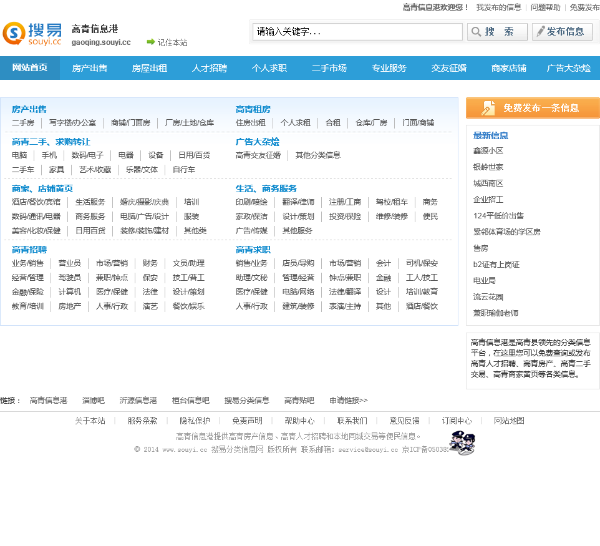Click 婚庆/摄影/庆典 link
The width and height of the screenshot is (600, 546).
point(144,202)
